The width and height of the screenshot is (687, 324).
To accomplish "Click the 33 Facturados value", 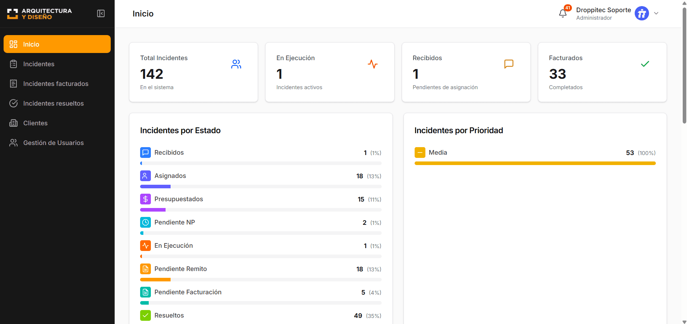I will pos(558,74).
